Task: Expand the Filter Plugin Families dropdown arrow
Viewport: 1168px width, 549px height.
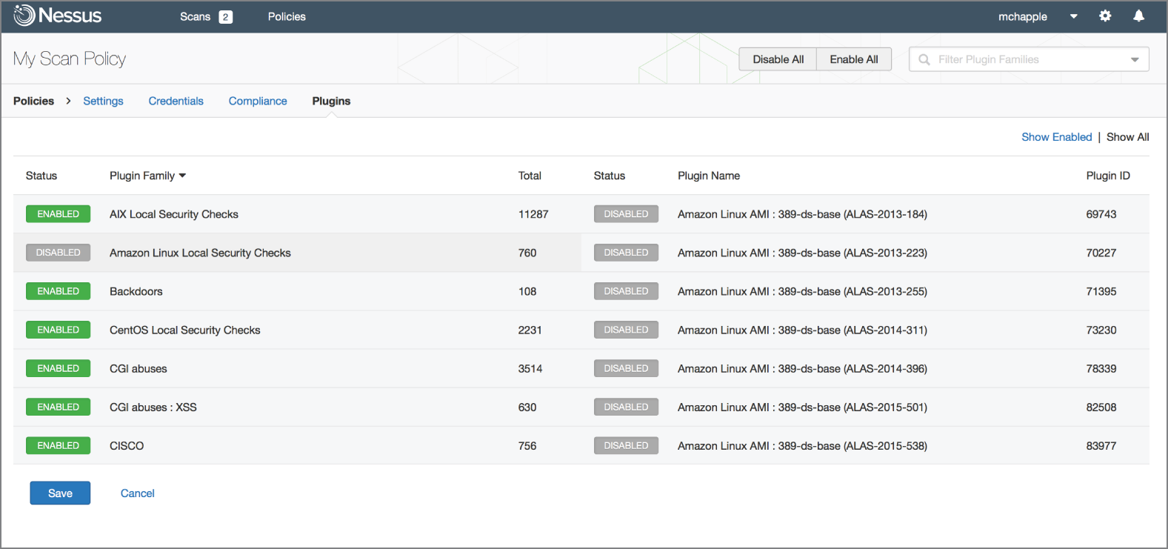Action: tap(1135, 59)
